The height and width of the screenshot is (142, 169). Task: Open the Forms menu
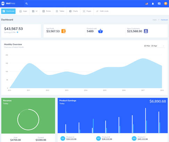pyautogui.click(x=47, y=11)
